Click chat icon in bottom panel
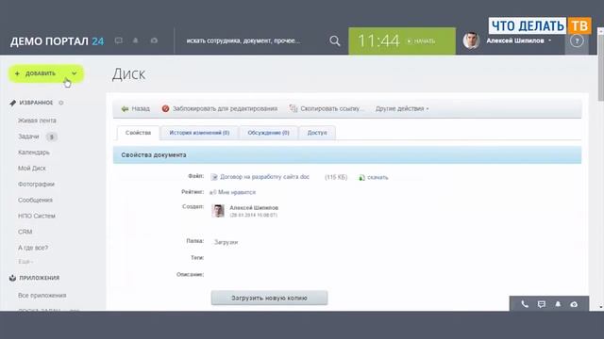The width and height of the screenshot is (604, 339). (x=541, y=304)
